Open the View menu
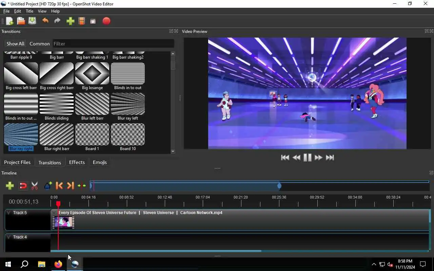The height and width of the screenshot is (271, 434). coord(42,11)
